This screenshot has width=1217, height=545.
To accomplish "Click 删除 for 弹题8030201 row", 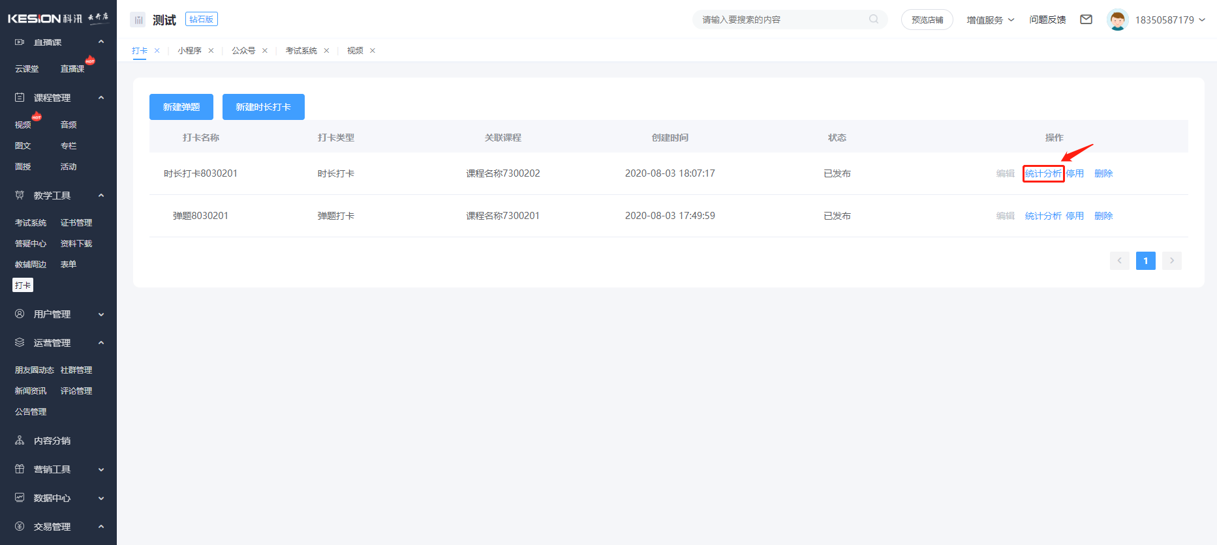I will point(1103,216).
